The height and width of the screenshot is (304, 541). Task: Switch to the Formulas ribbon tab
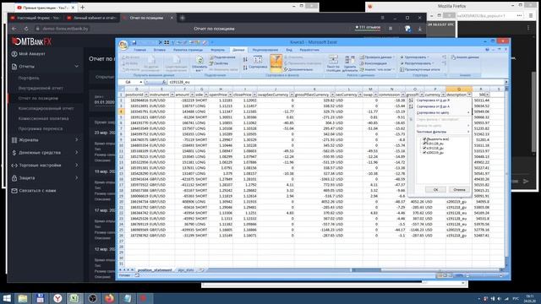(217, 50)
